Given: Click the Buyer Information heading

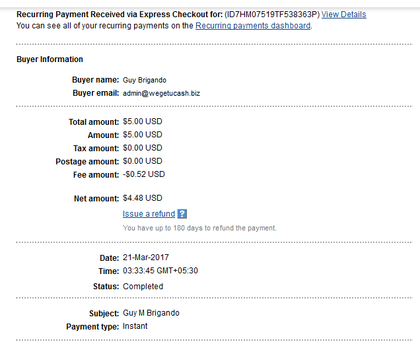Looking at the screenshot, I should coord(50,59).
